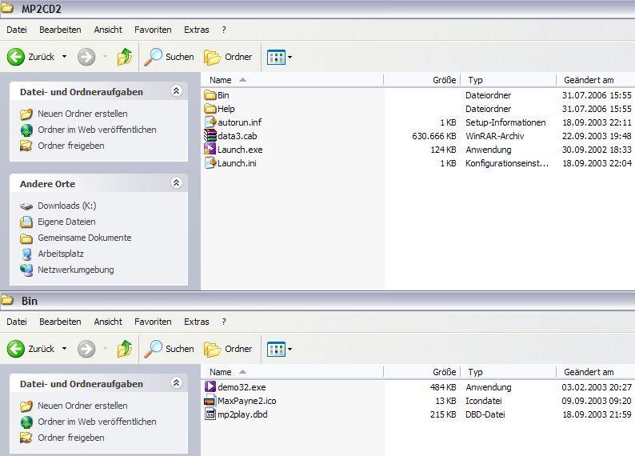Go up one folder in Bin window
The width and height of the screenshot is (635, 456).
(x=125, y=349)
